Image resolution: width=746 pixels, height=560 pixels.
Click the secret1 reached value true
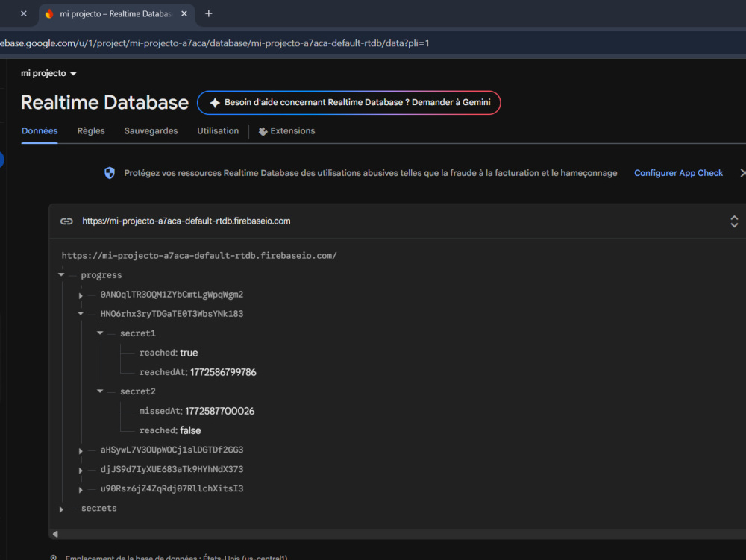(x=189, y=353)
